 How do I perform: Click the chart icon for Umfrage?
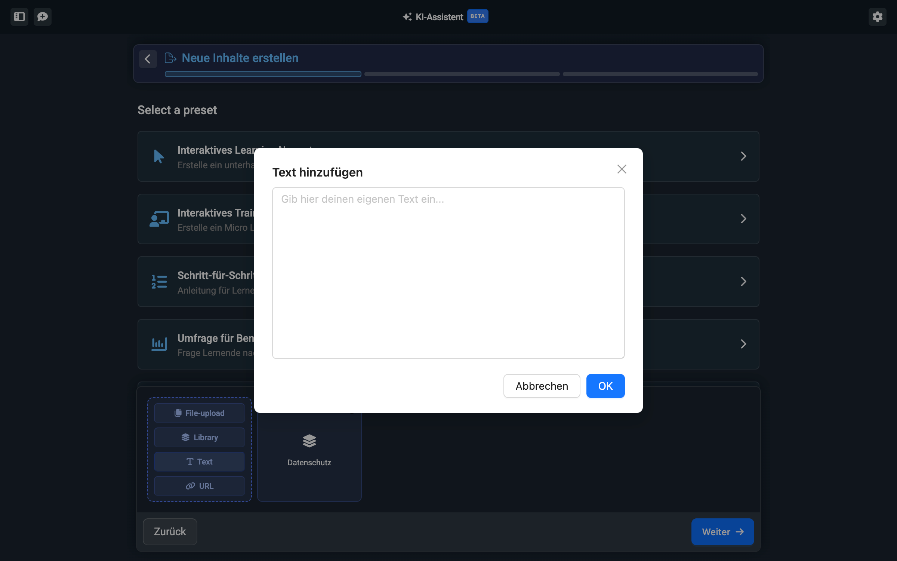tap(159, 344)
